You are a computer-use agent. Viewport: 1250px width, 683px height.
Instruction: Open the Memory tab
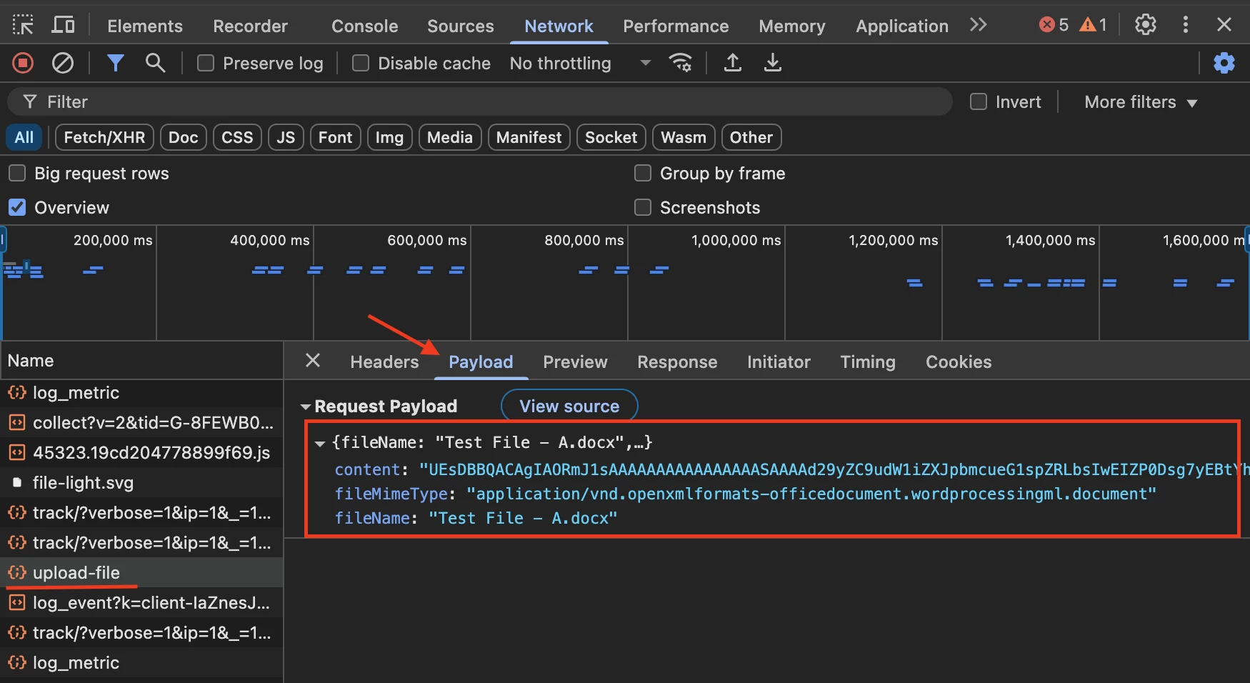click(791, 26)
